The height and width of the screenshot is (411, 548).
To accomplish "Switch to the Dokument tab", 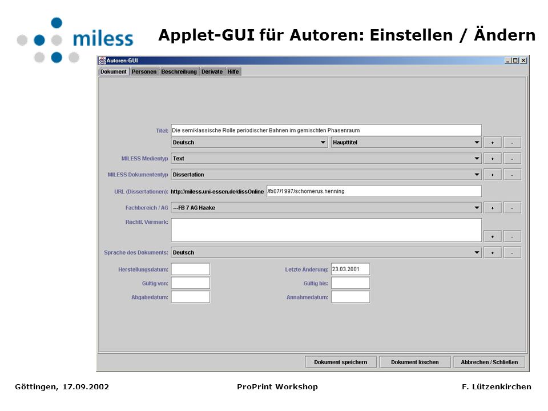I will pyautogui.click(x=113, y=72).
